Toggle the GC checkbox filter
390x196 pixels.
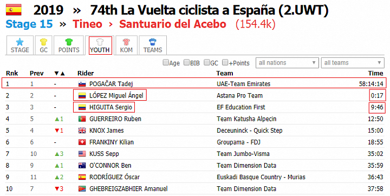pos(207,62)
